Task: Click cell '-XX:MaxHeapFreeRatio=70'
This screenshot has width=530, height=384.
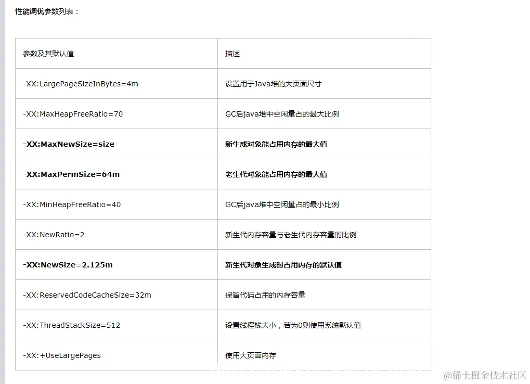Action: coord(73,114)
